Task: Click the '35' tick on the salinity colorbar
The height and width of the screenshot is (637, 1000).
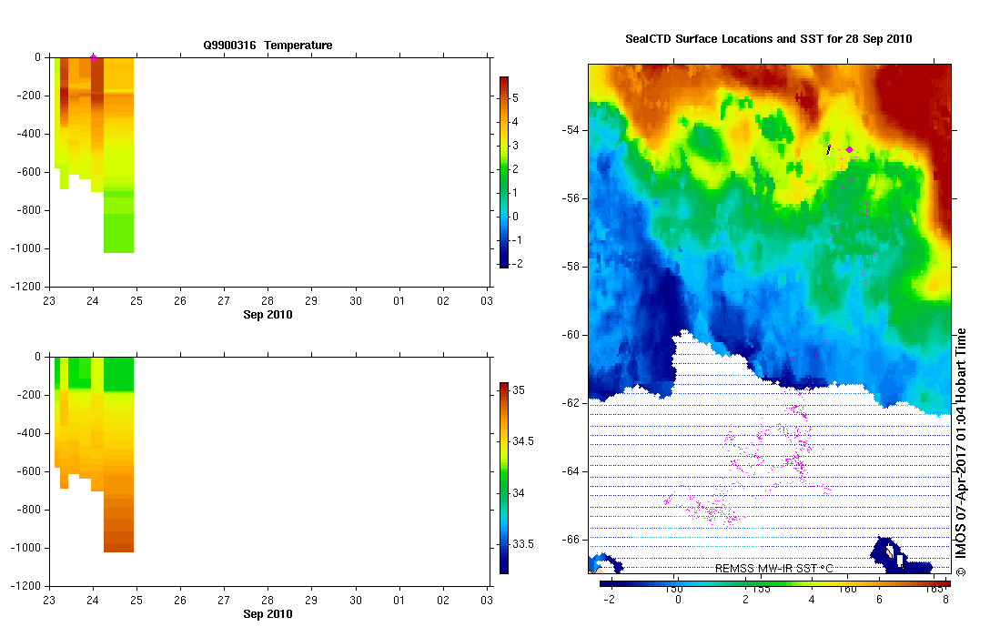Action: click(519, 390)
